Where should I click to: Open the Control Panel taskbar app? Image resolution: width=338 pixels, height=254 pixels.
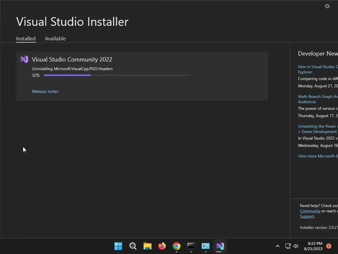(205, 246)
